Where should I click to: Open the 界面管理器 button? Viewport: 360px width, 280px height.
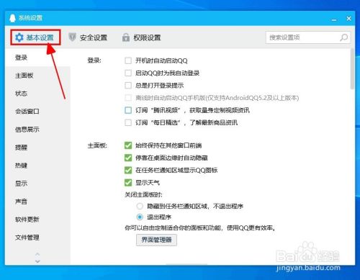pos(156,240)
